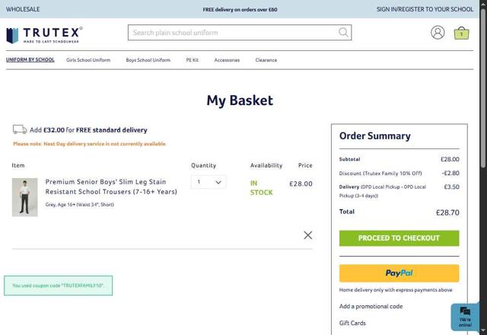Screen dimensions: 487x335
Task: Click the delivery truck icon
Action: click(x=20, y=129)
